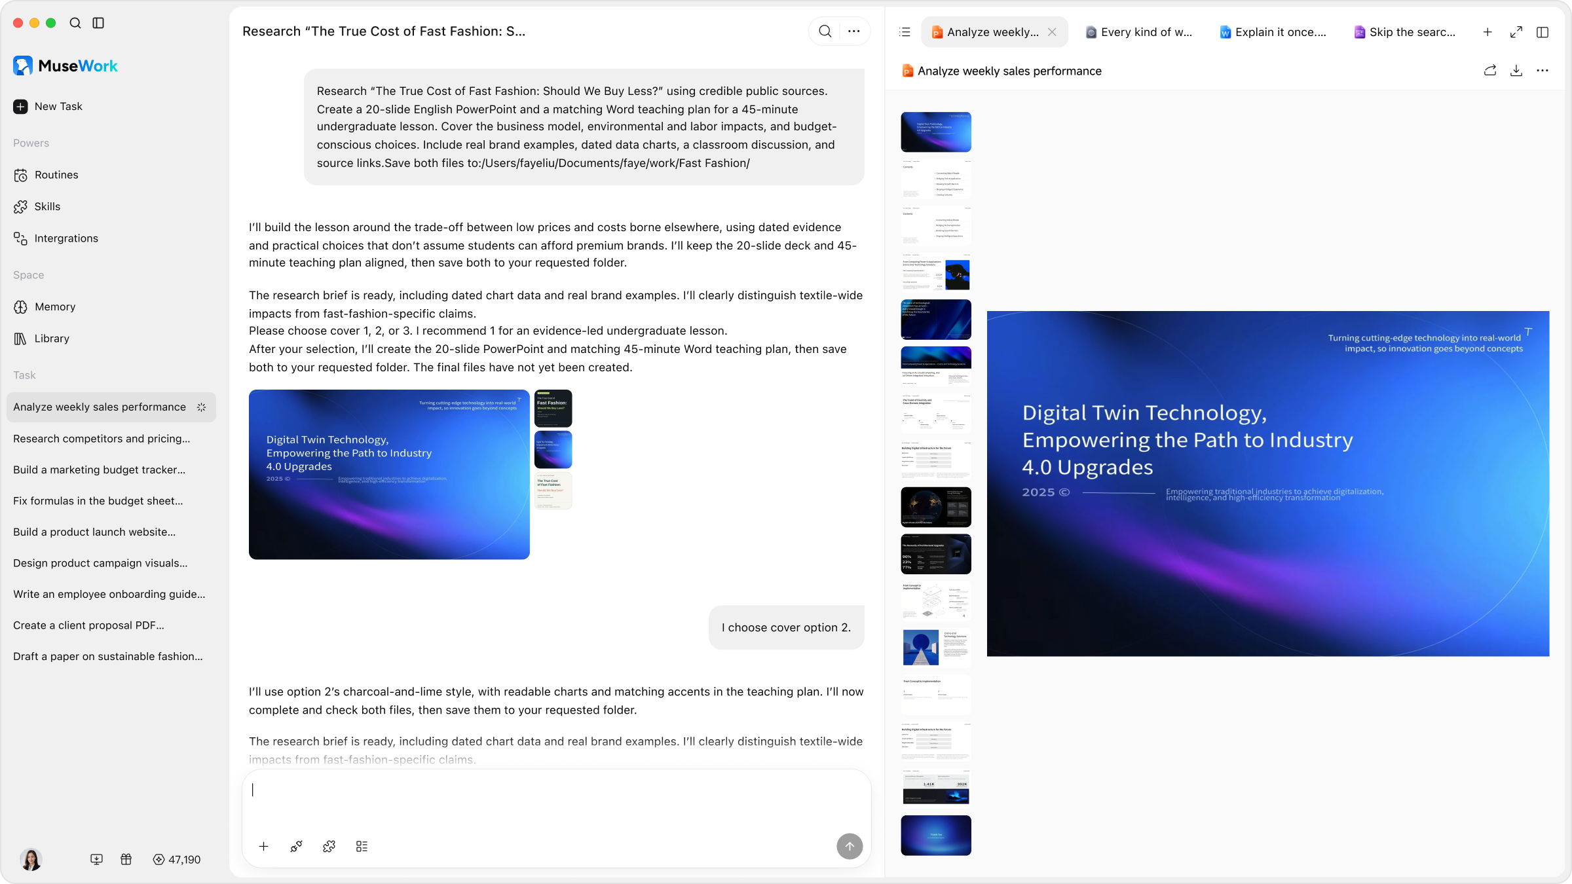Screen dimensions: 1572x884
Task: Click the plus attach icon in the message box
Action: click(x=263, y=847)
